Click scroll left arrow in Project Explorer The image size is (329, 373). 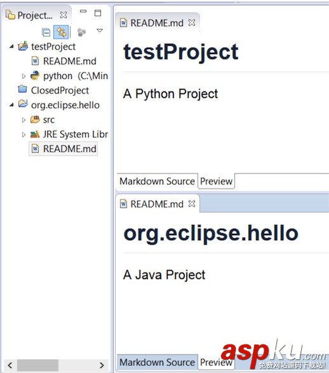(x=10, y=365)
